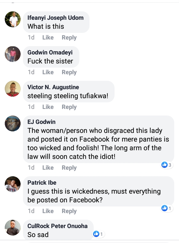Image resolution: width=179 pixels, height=243 pixels.
Task: Like Godwin Omadeyi's comment
Action: (x=48, y=72)
